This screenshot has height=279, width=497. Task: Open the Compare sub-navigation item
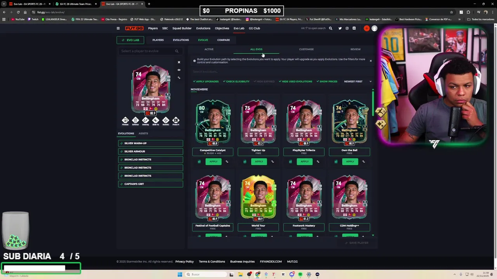pos(223,40)
